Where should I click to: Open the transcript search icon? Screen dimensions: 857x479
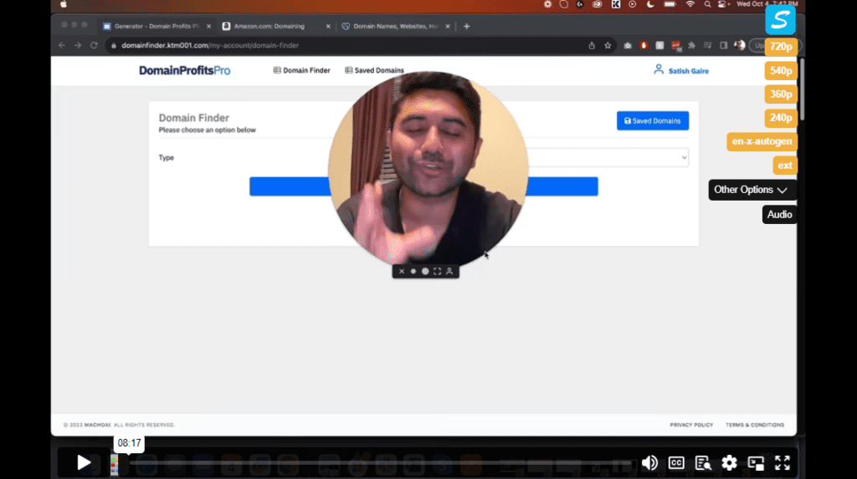click(x=703, y=462)
